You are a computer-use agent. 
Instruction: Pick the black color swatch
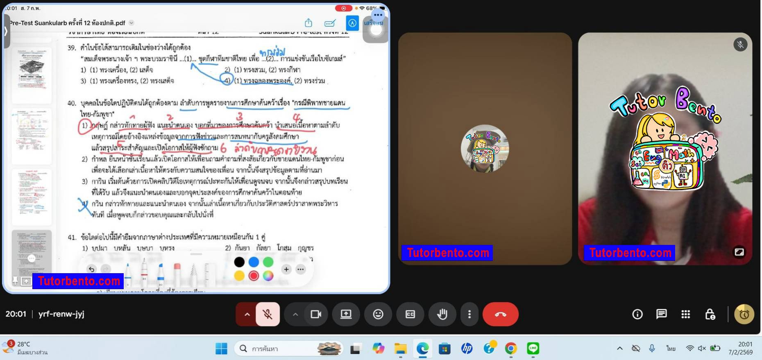[239, 262]
